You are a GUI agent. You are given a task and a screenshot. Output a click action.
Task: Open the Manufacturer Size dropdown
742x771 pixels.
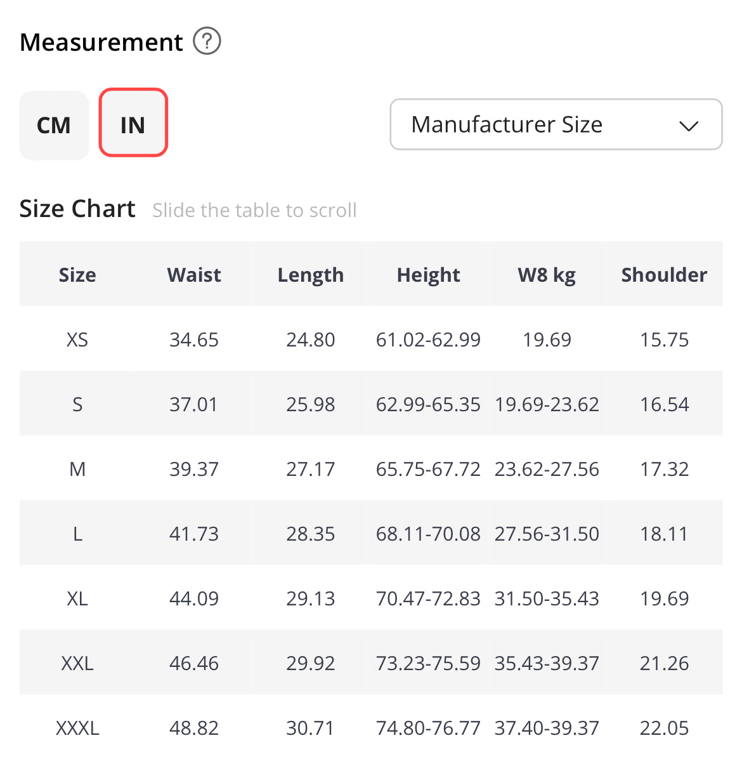(x=556, y=124)
